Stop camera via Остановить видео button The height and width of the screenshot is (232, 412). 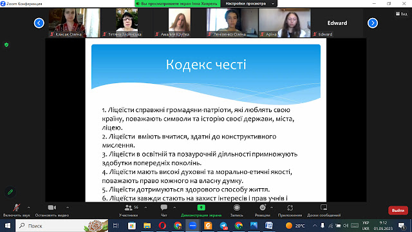click(x=52, y=210)
